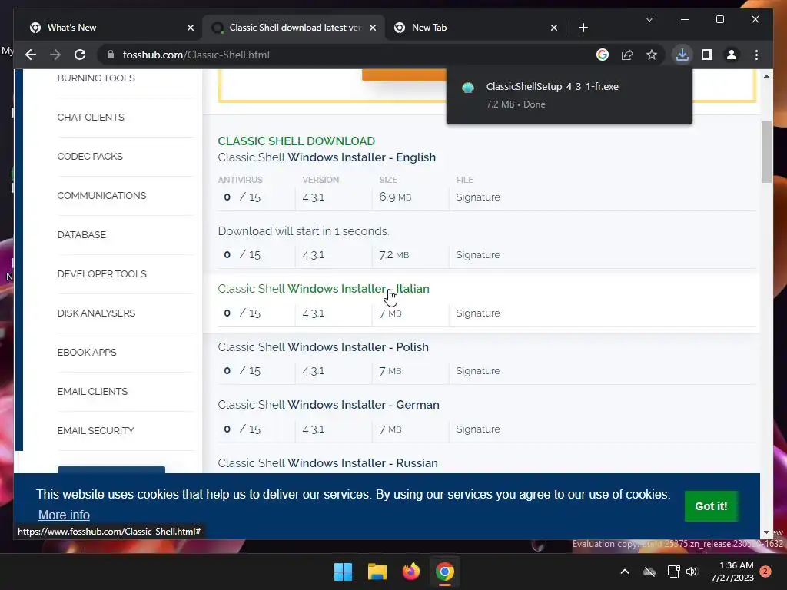
Task: Open a new browser tab
Action: point(583,28)
